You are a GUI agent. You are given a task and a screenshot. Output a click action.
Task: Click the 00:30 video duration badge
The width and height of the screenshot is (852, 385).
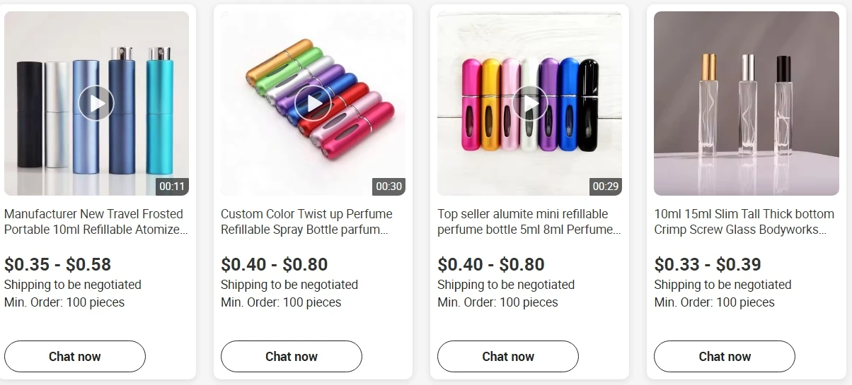click(388, 186)
